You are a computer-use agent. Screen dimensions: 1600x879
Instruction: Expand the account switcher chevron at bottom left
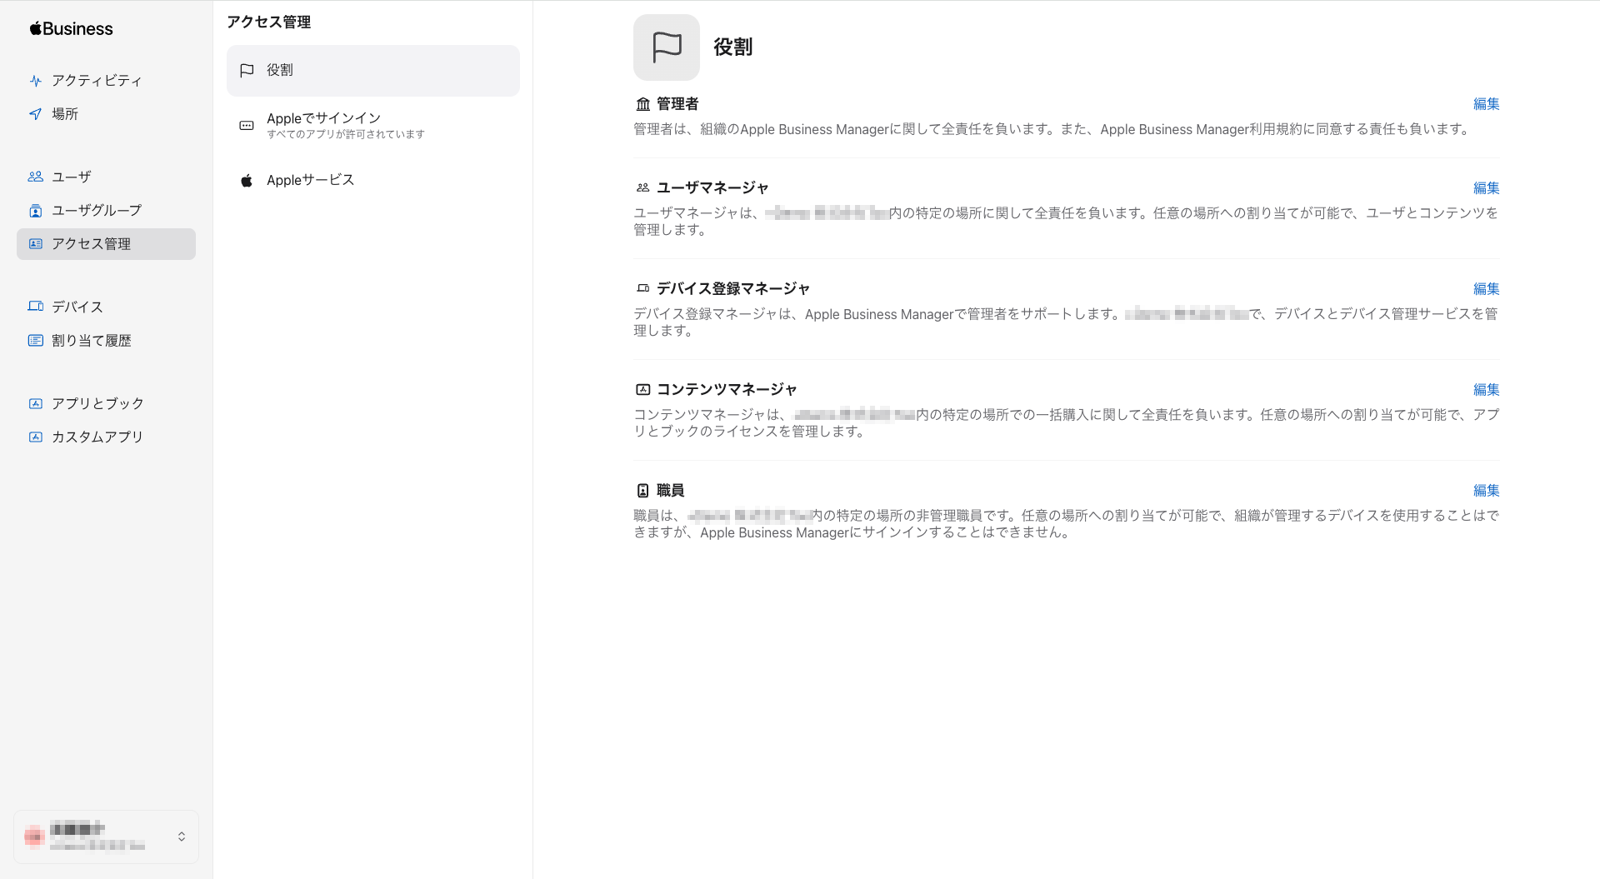(x=182, y=837)
